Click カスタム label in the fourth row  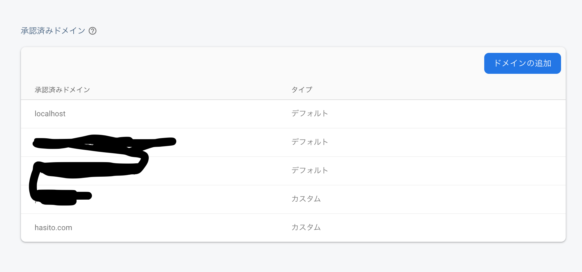pos(306,199)
